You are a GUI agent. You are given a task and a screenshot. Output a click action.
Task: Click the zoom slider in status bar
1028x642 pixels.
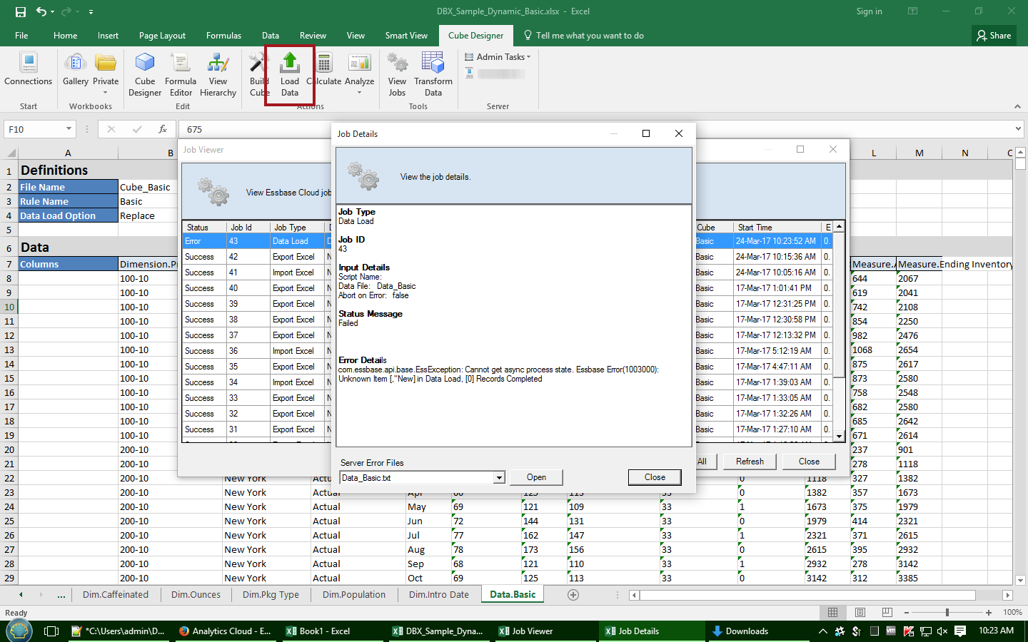(x=947, y=613)
